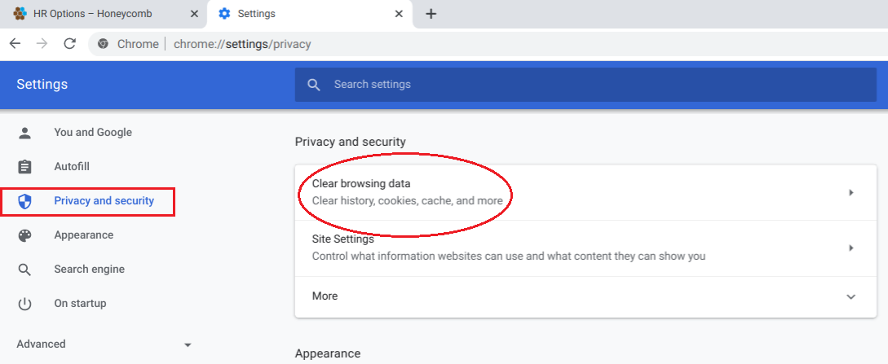Click the browser back arrow
888x364 pixels.
click(x=15, y=44)
